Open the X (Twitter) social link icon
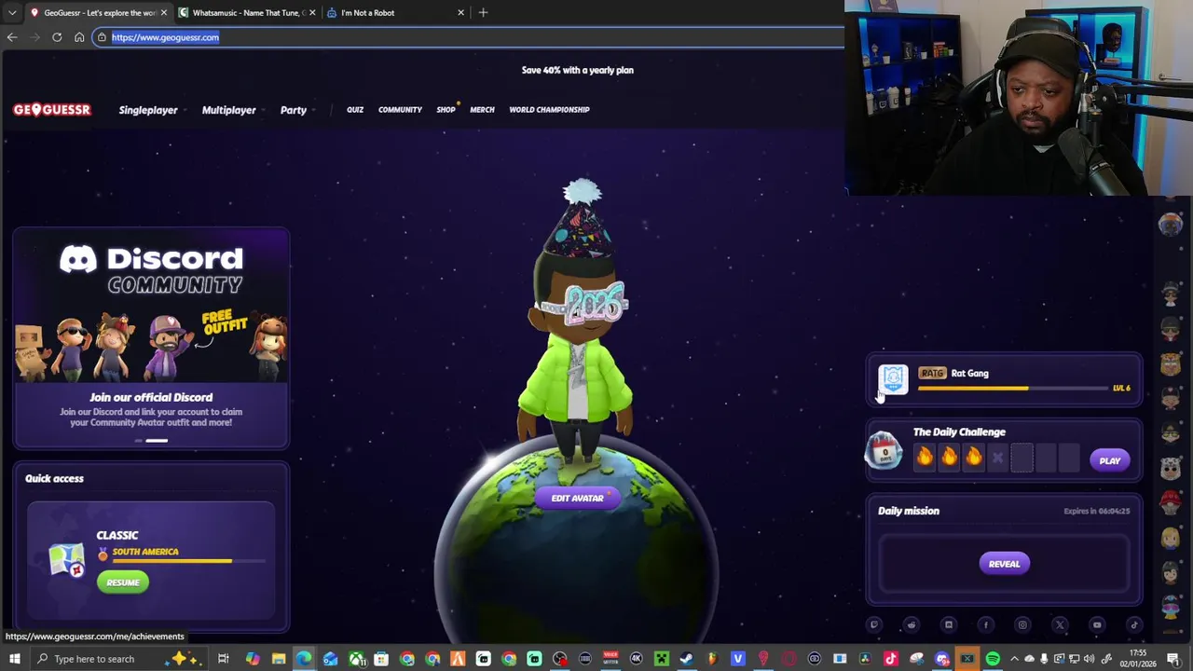The height and width of the screenshot is (671, 1193). coord(1060,625)
